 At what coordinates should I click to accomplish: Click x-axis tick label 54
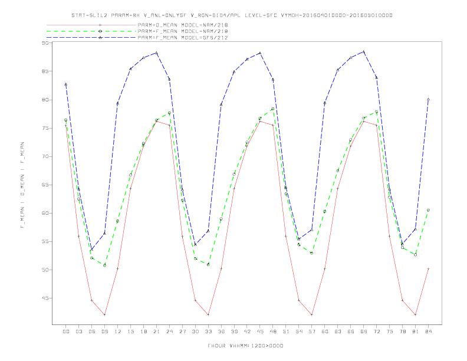point(299,332)
